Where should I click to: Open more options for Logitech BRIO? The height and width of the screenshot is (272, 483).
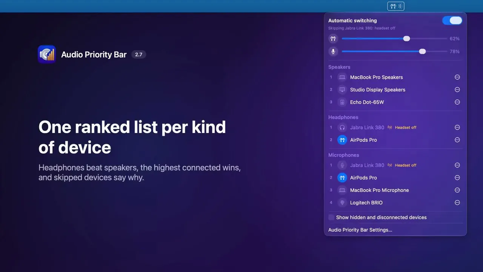coord(457,202)
